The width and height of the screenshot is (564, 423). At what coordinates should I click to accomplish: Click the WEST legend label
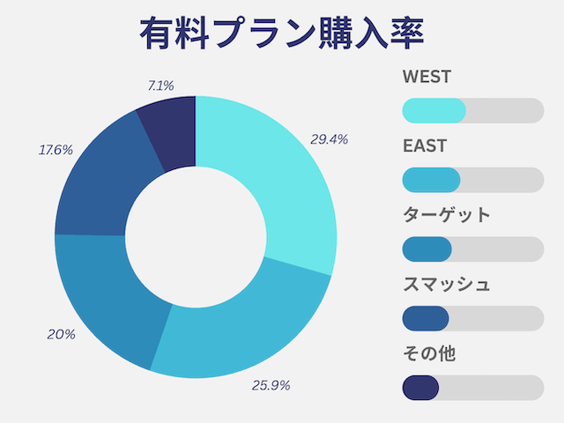pos(427,77)
